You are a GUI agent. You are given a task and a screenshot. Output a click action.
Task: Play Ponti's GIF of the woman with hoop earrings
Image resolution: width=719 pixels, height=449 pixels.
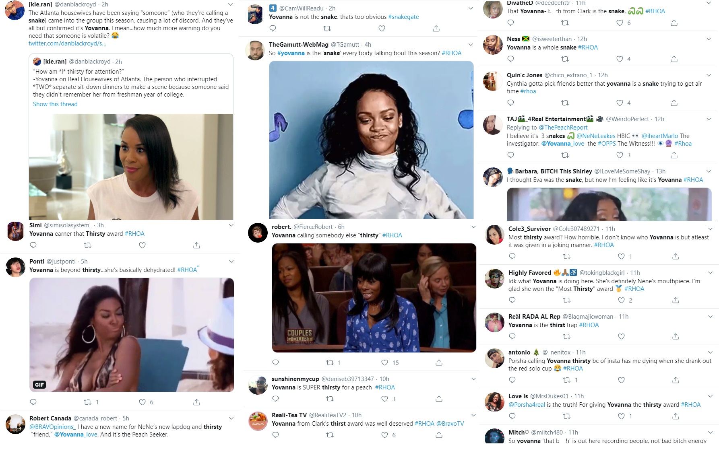point(132,335)
